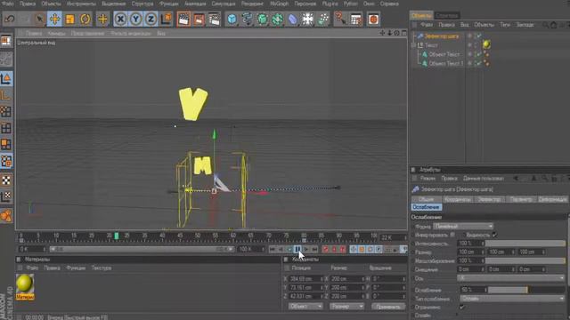Image resolution: width=570 pixels, height=320 pixels.
Task: Open the render settings clapperboard icon
Action: (214, 19)
